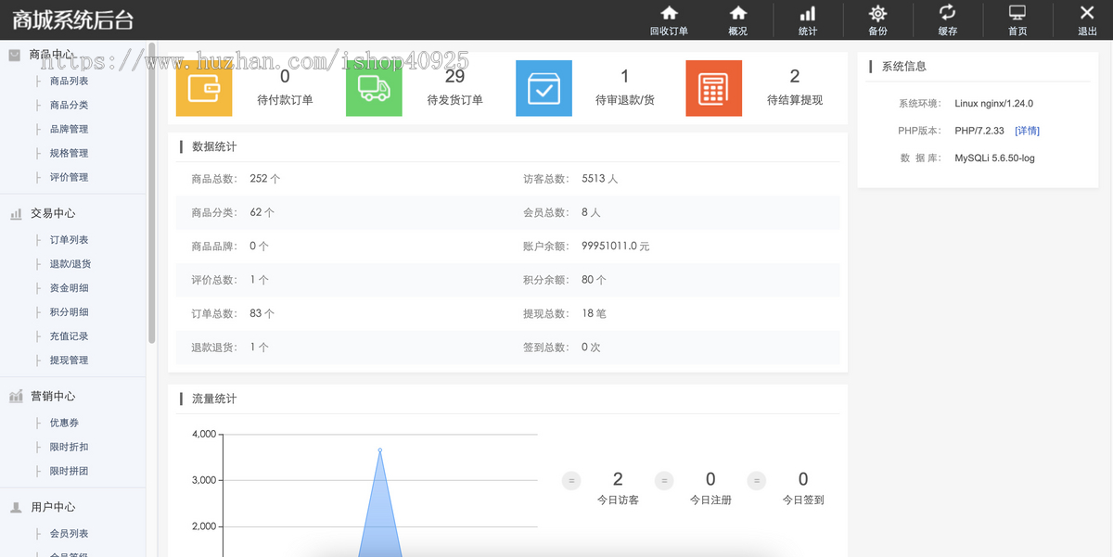Click the 缓存 refresh icon
The height and width of the screenshot is (557, 1113).
coord(947,12)
